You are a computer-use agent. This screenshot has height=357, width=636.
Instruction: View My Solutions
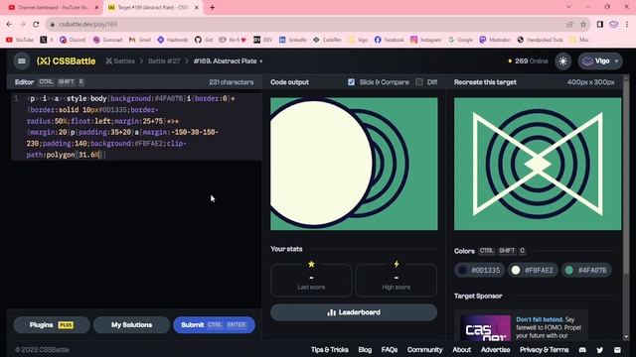click(x=131, y=325)
